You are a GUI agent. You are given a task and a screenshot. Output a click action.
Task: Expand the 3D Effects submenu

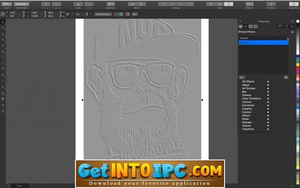pos(255,82)
